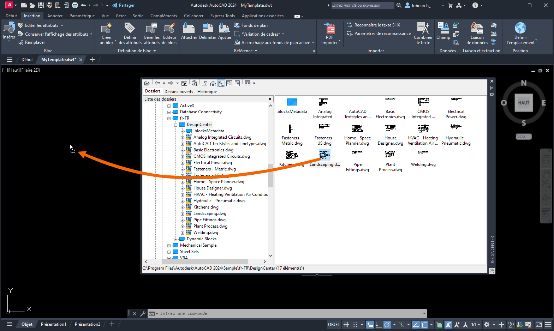Toggle snap mode dots in status bar
Screen dimensions: 554x331
coord(355,325)
